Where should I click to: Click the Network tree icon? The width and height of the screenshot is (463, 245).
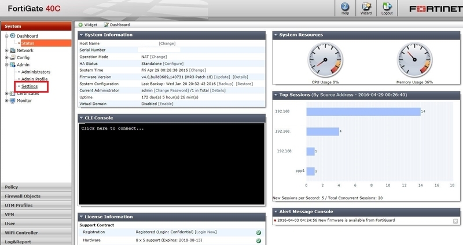click(x=12, y=50)
